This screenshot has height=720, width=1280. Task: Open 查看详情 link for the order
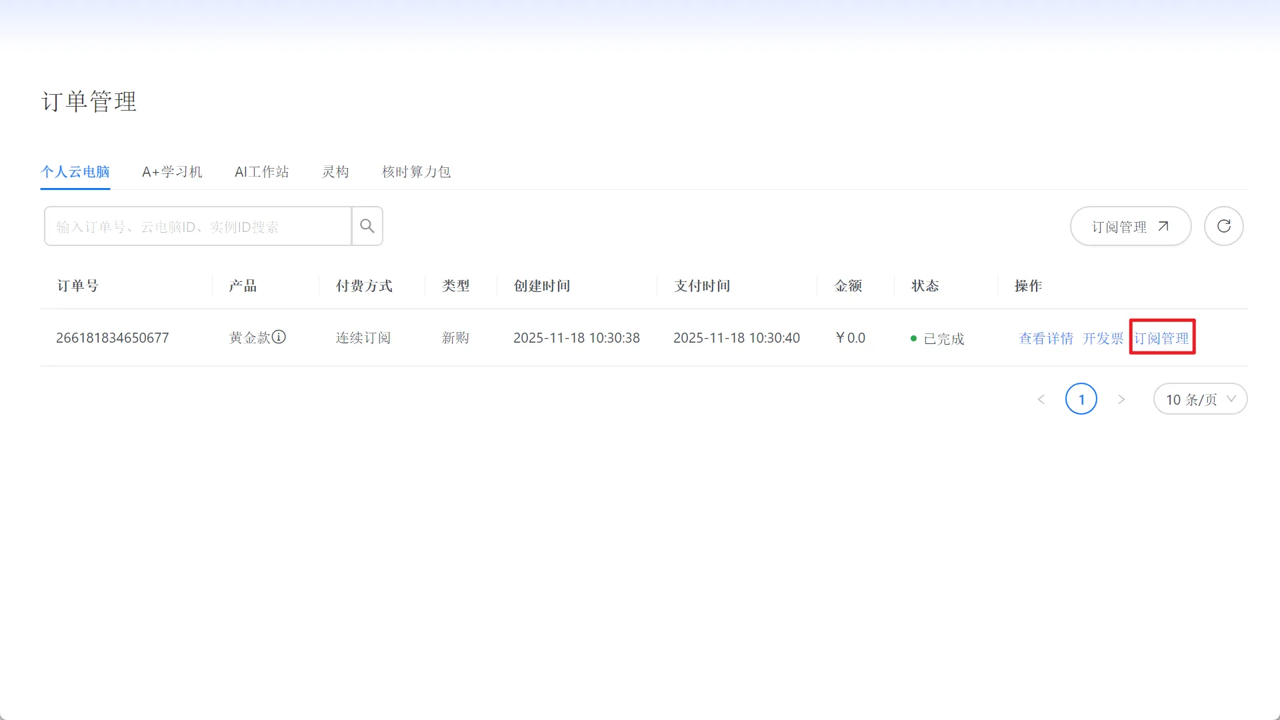click(x=1046, y=339)
